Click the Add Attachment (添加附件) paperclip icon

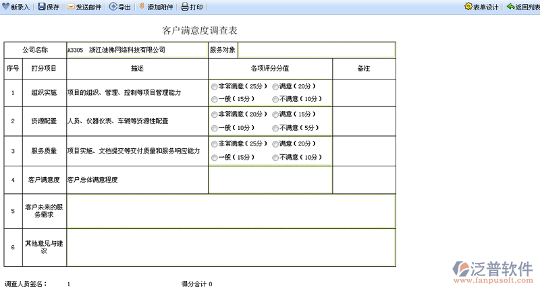[x=142, y=7]
